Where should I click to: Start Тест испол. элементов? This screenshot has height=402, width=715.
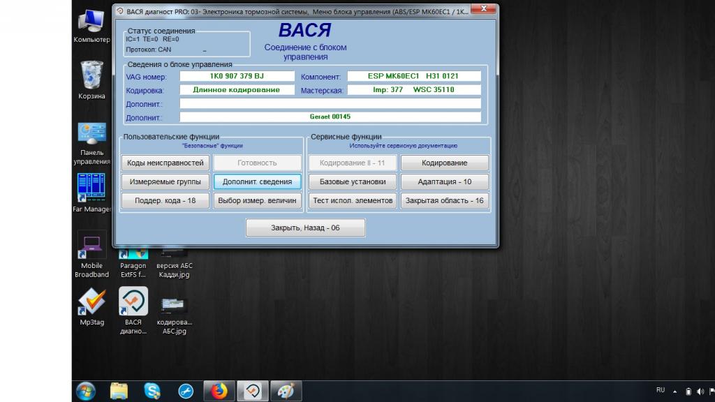point(353,200)
